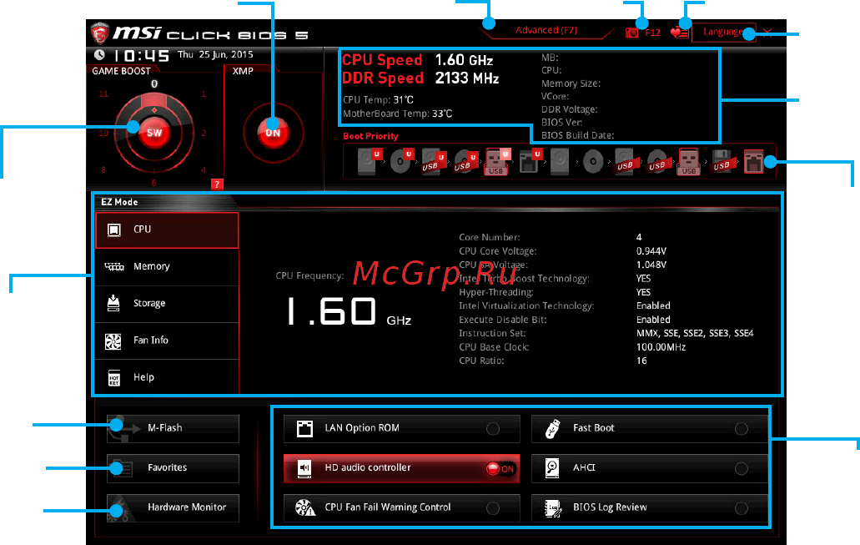The width and height of the screenshot is (860, 545).
Task: Click the Instruction Set 'MMX, SSE, SSE2, SSE3, SSE4'
Action: pyautogui.click(x=695, y=333)
